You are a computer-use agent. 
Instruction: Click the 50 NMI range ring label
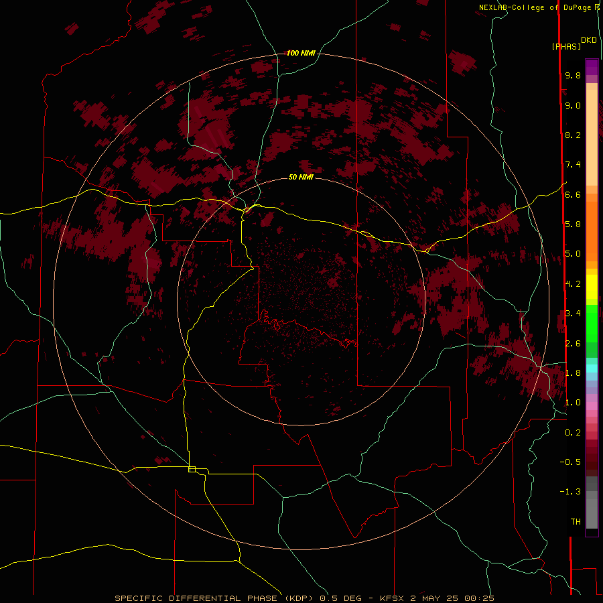[x=301, y=177]
